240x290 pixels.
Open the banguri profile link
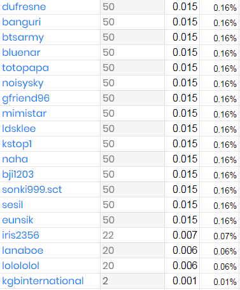coord(22,22)
